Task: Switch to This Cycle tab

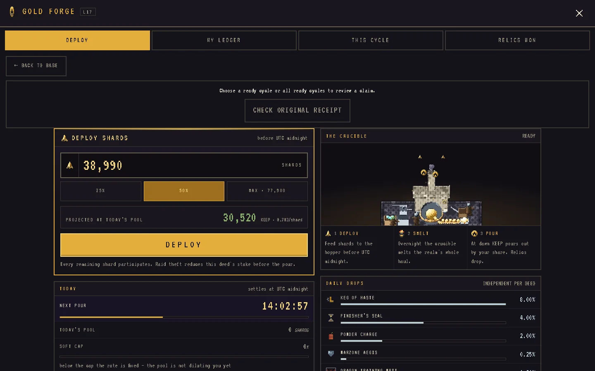Action: pos(371,40)
